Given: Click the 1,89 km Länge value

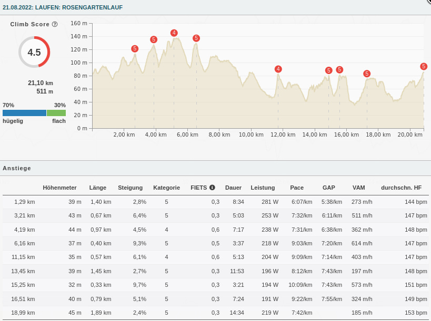Looking at the screenshot, I should tap(101, 313).
